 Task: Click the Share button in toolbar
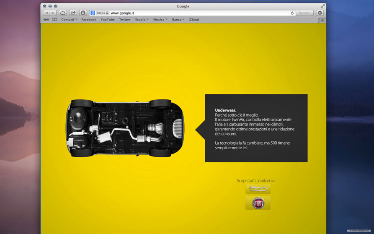[x=73, y=13]
